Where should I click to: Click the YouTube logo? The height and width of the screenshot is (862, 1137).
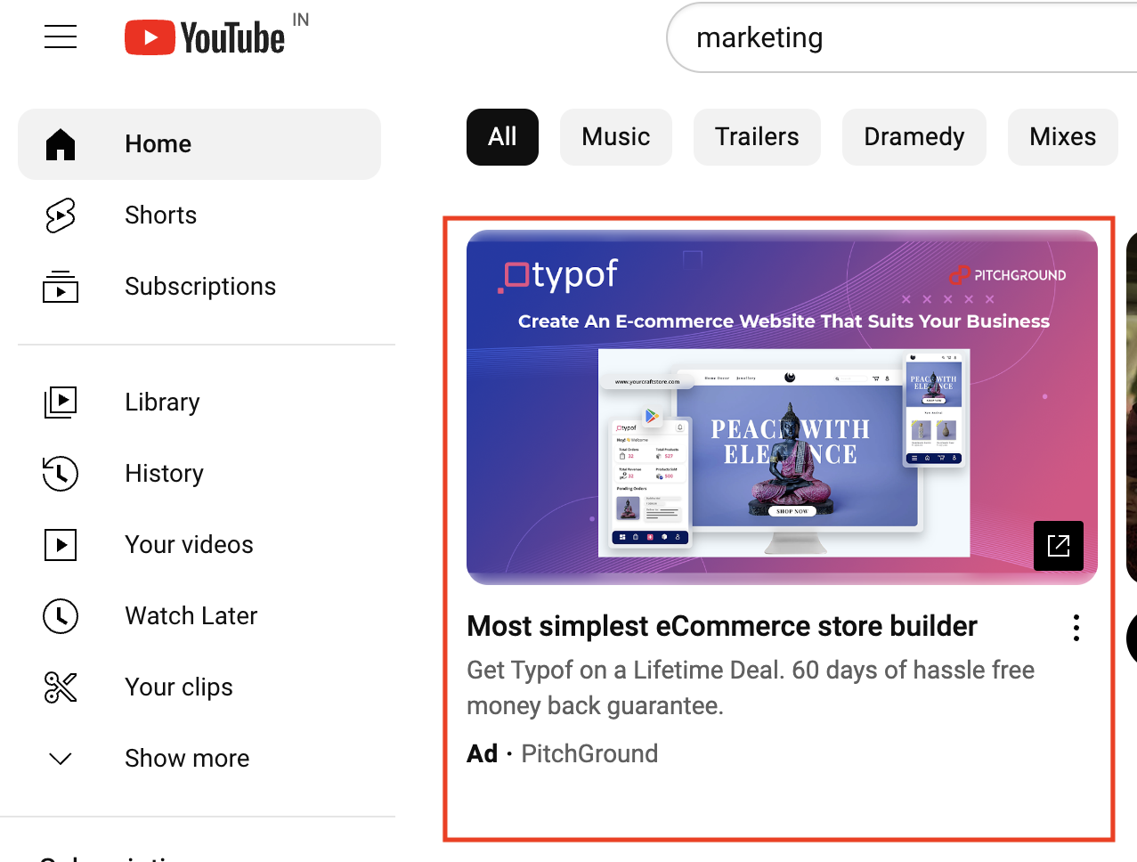(x=203, y=37)
